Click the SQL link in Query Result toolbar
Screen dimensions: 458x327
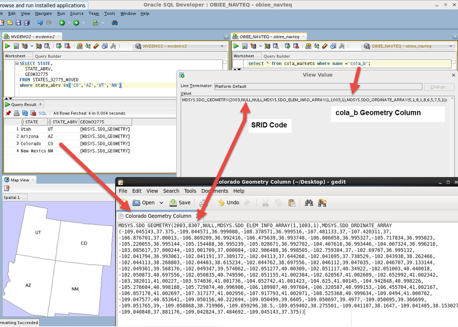43,113
